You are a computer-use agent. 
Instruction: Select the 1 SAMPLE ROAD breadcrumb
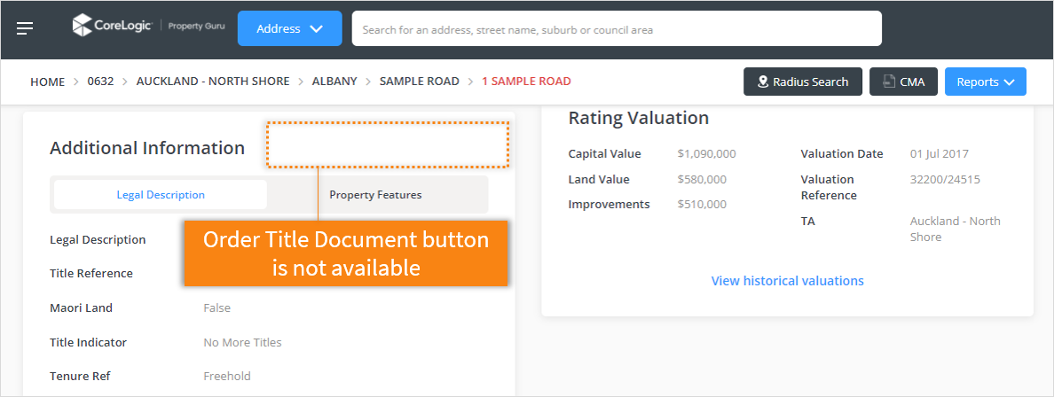tap(526, 82)
